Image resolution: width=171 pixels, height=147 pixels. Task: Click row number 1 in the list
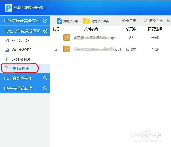tap(56, 38)
